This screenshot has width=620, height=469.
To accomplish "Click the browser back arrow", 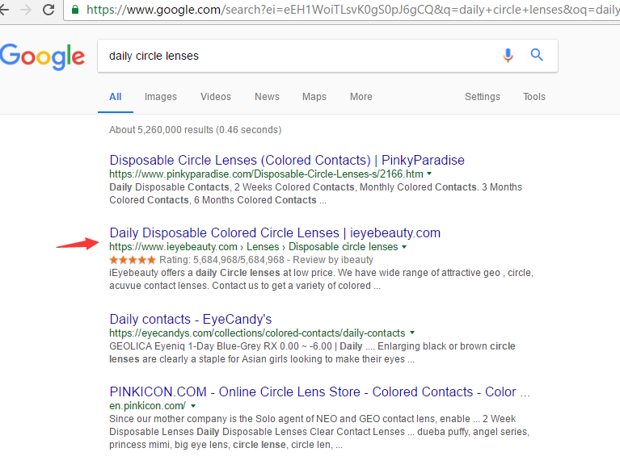I will (x=4, y=10).
